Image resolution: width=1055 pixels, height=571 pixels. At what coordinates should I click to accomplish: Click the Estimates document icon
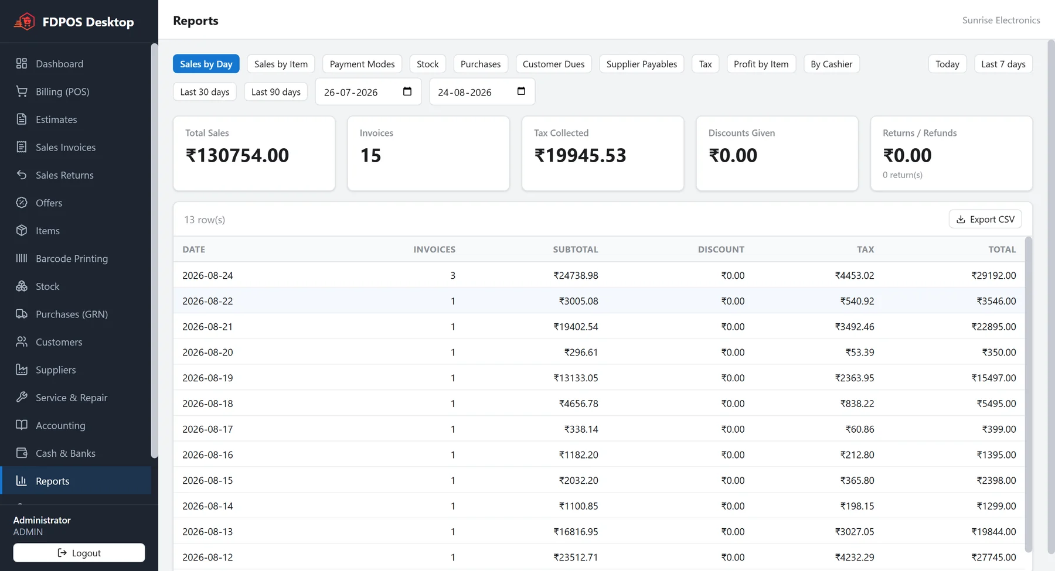22,119
